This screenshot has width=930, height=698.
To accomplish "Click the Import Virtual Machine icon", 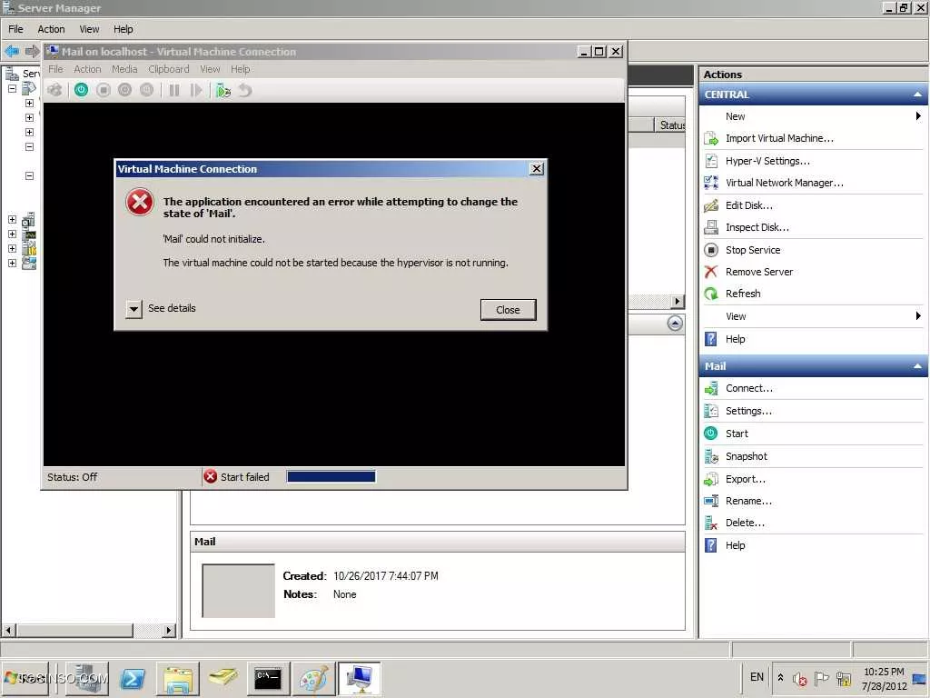I will click(711, 139).
